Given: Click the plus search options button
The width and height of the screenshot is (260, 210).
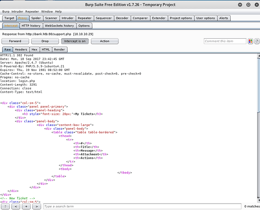Looking at the screenshot, I should [x=26, y=206].
